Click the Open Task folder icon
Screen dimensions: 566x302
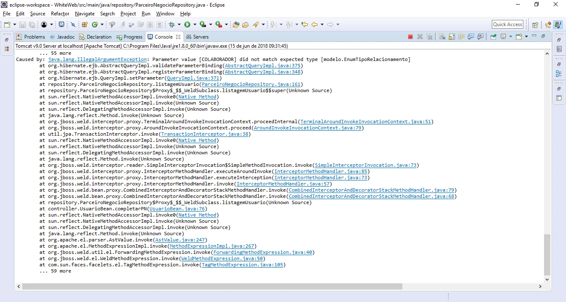click(x=246, y=25)
